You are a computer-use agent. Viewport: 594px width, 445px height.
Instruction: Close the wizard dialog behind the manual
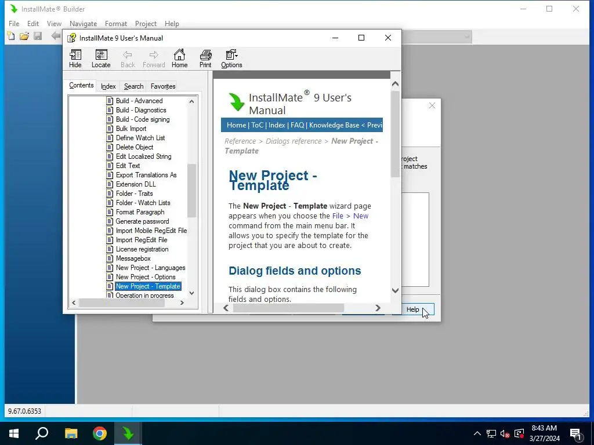pos(432,105)
